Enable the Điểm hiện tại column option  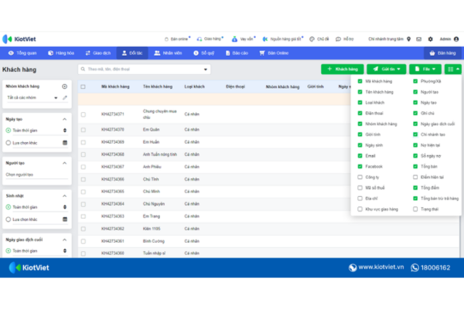pyautogui.click(x=415, y=177)
